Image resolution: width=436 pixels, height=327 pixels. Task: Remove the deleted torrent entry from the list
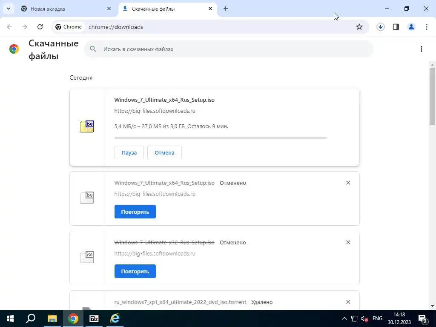[348, 302]
